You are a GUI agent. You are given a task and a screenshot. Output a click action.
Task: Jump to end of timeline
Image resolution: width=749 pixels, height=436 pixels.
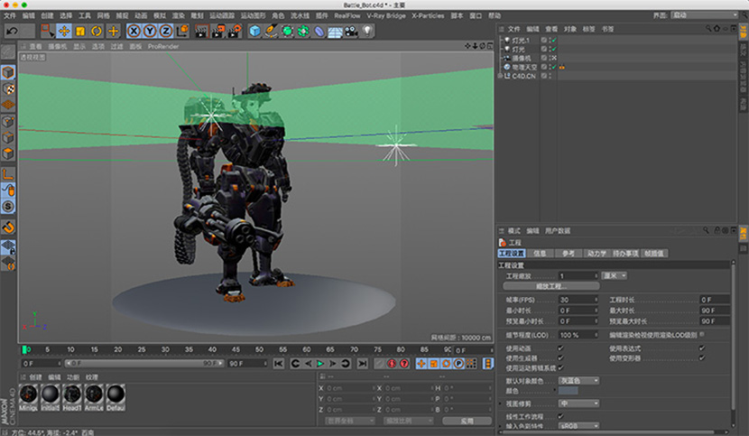[363, 364]
